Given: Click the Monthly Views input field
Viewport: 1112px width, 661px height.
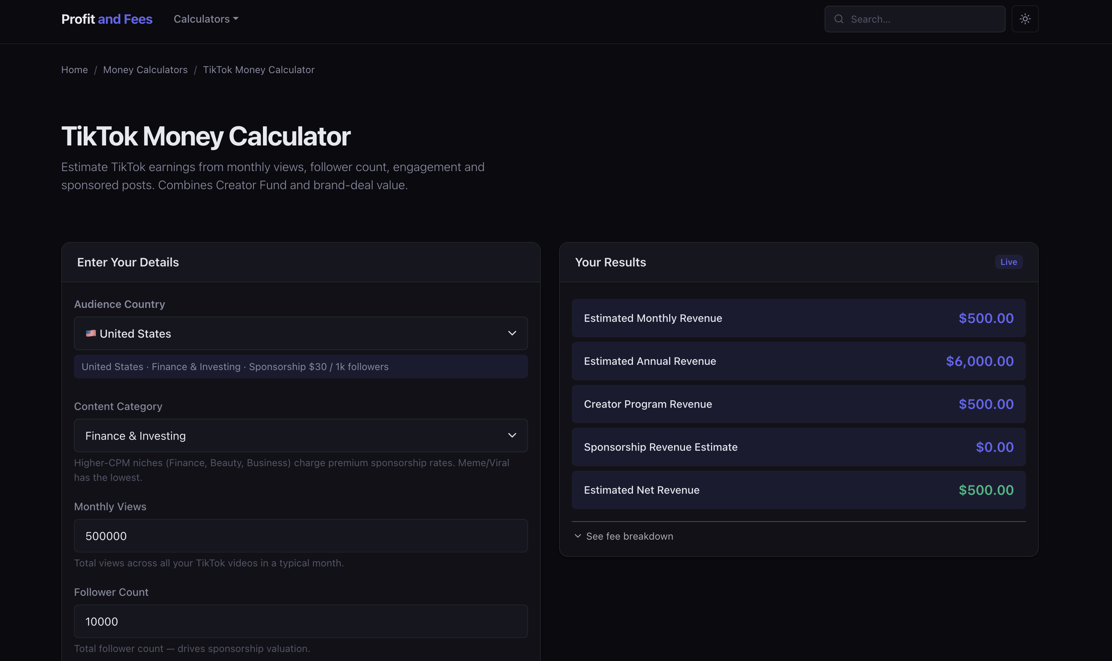Looking at the screenshot, I should tap(301, 536).
